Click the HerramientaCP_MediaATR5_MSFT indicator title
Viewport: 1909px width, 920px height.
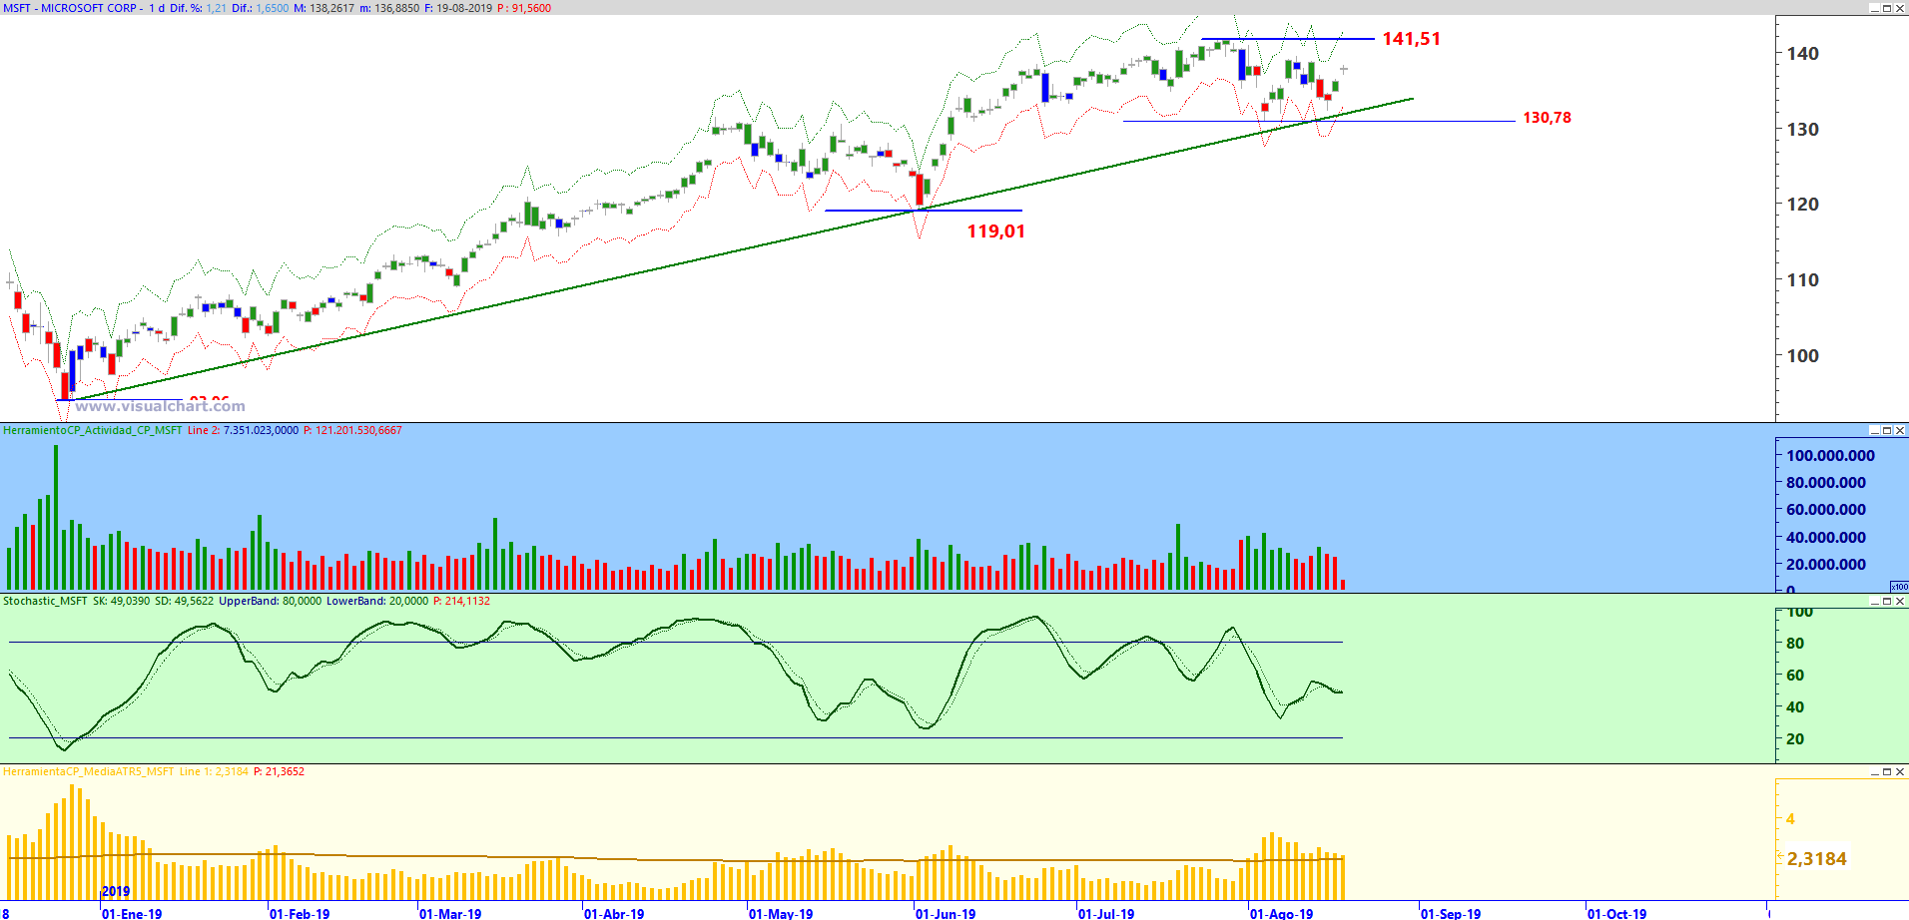[89, 771]
